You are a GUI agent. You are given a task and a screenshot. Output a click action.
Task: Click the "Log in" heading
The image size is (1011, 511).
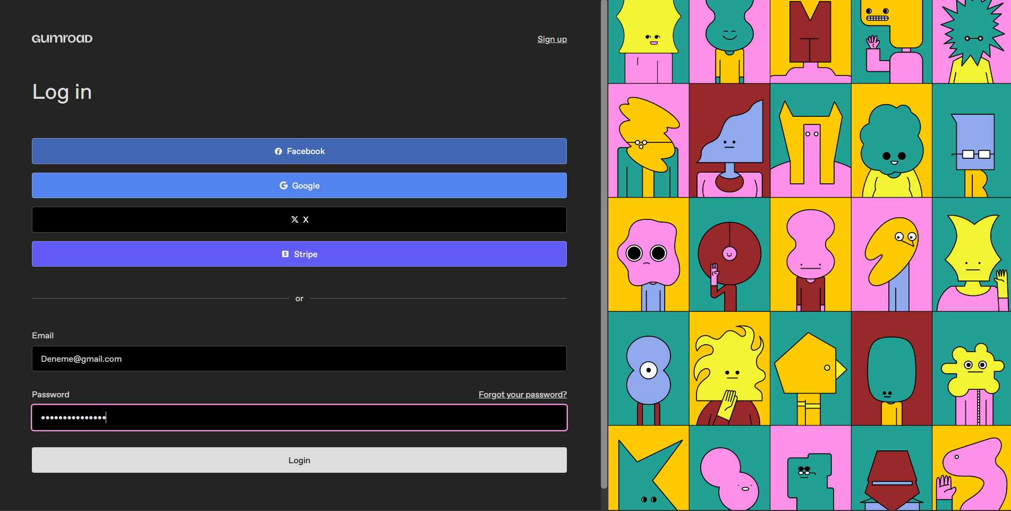pyautogui.click(x=62, y=92)
